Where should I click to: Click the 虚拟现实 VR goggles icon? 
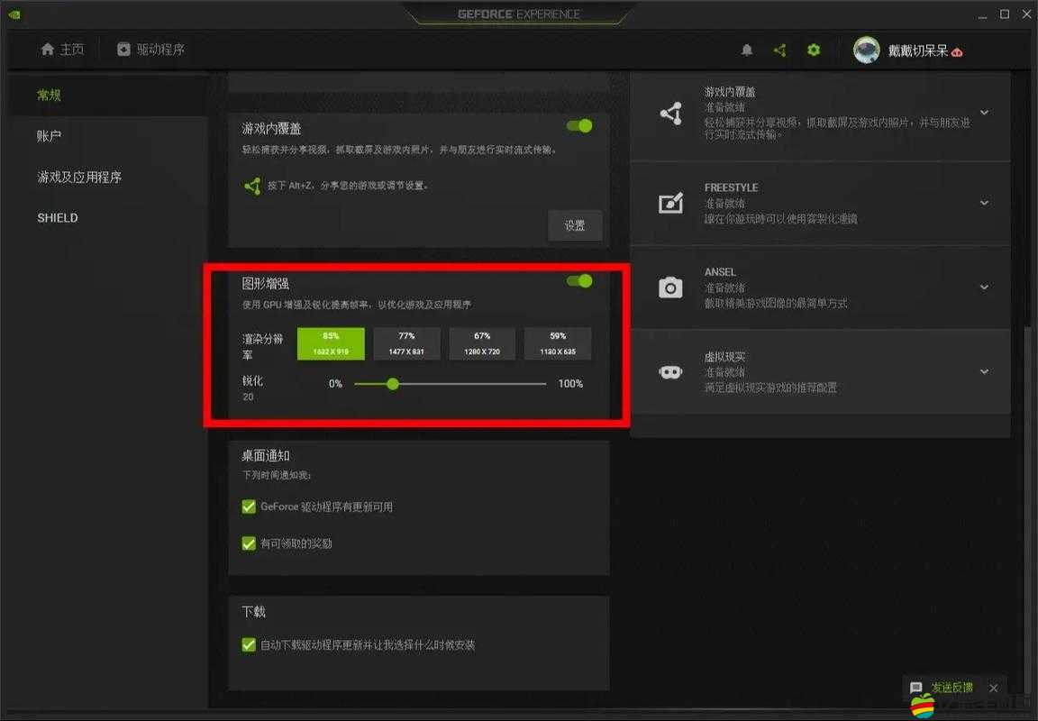[x=670, y=371]
